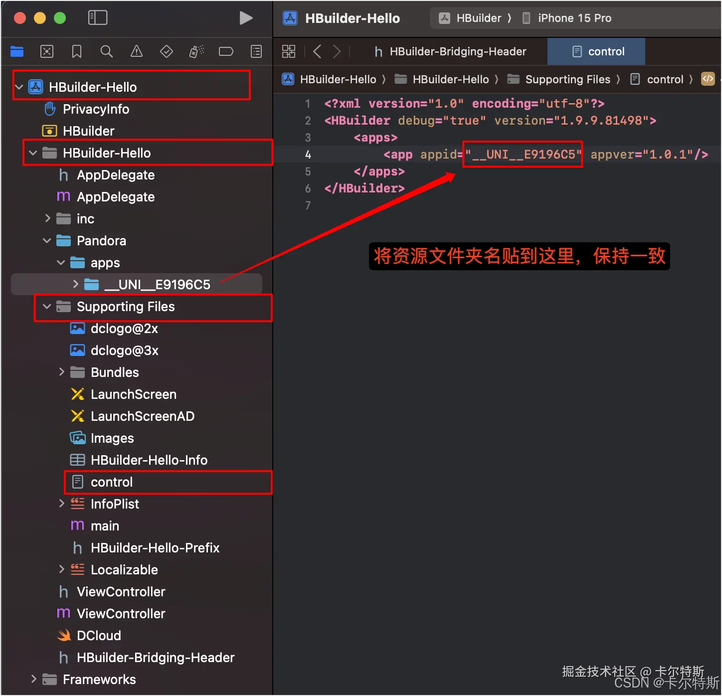Expand the Frameworks group

tap(33, 679)
